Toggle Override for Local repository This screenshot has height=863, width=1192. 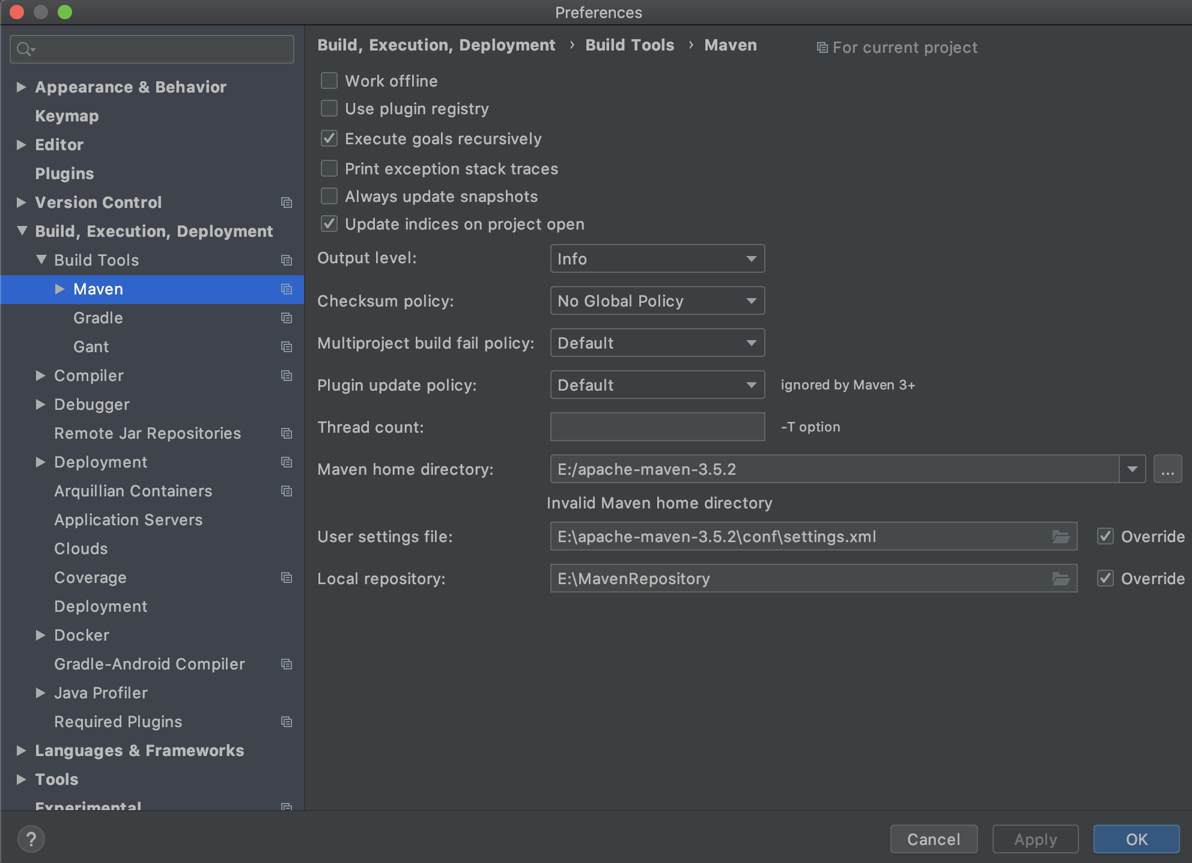tap(1105, 579)
